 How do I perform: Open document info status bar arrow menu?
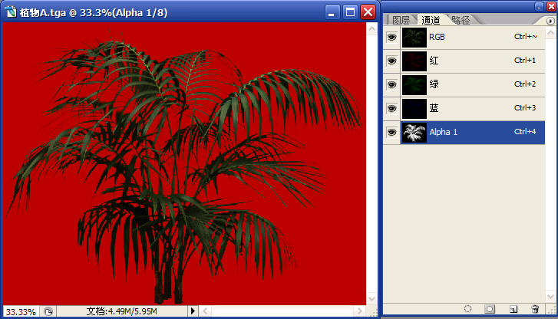point(193,311)
